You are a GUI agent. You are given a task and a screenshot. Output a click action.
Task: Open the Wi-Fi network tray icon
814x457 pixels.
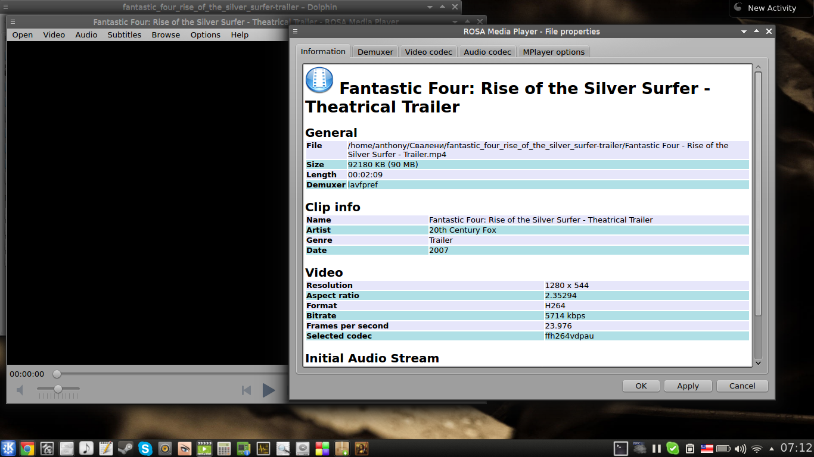pyautogui.click(x=757, y=448)
